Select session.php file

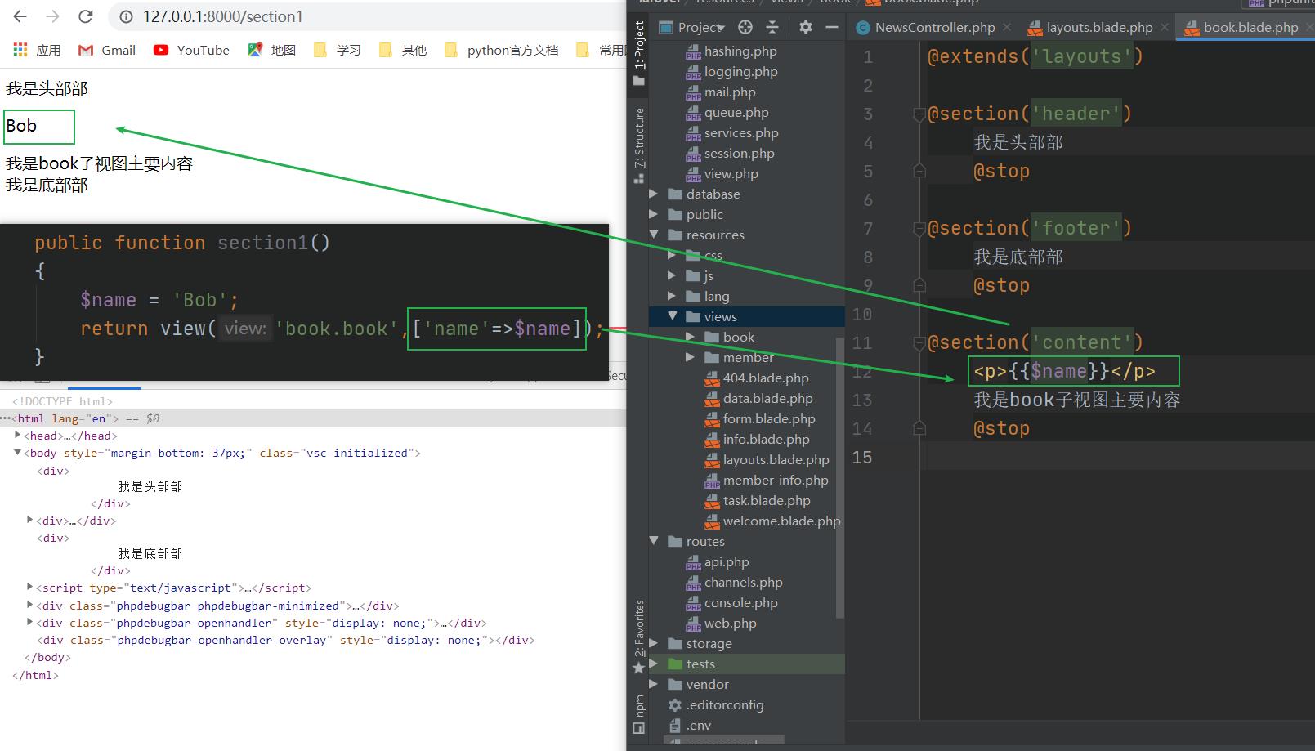point(731,153)
